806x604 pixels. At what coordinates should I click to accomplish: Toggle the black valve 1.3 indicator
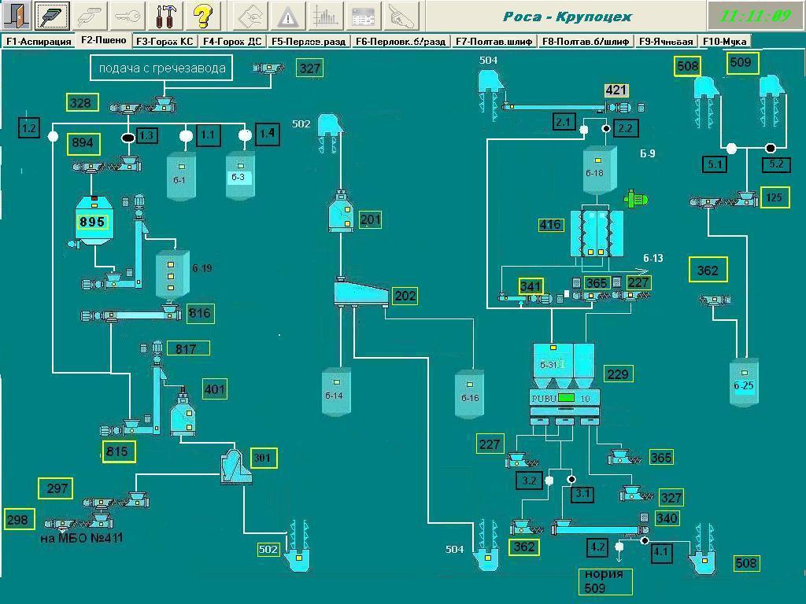tap(127, 137)
